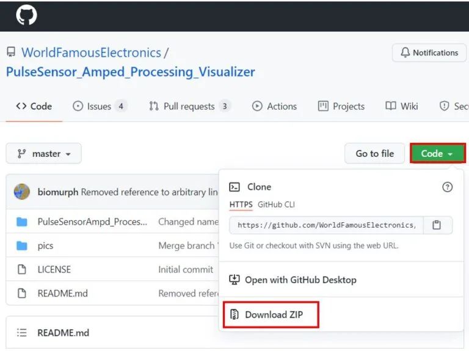The width and height of the screenshot is (469, 351).
Task: Click the GitHub Octocat logo
Action: tap(26, 15)
